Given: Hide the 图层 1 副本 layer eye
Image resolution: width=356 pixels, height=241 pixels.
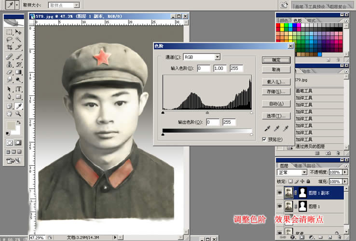Looking at the screenshot, I should tap(279, 193).
